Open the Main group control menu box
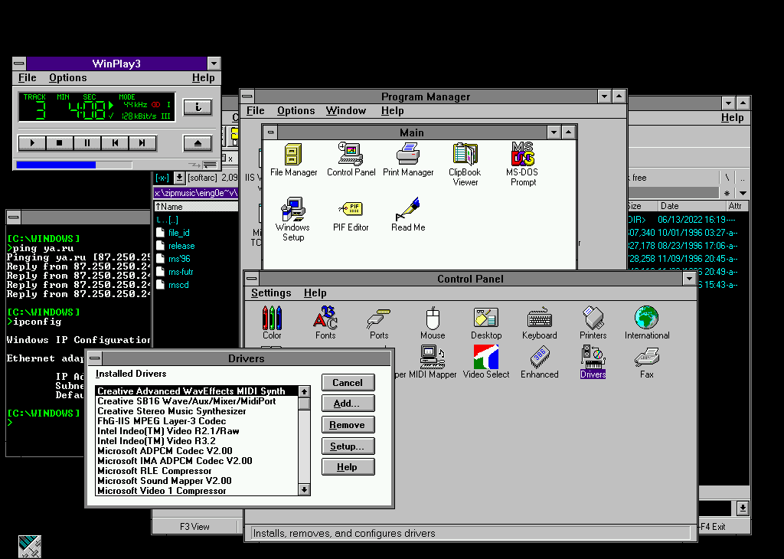Viewport: 784px width, 559px height. (x=270, y=132)
